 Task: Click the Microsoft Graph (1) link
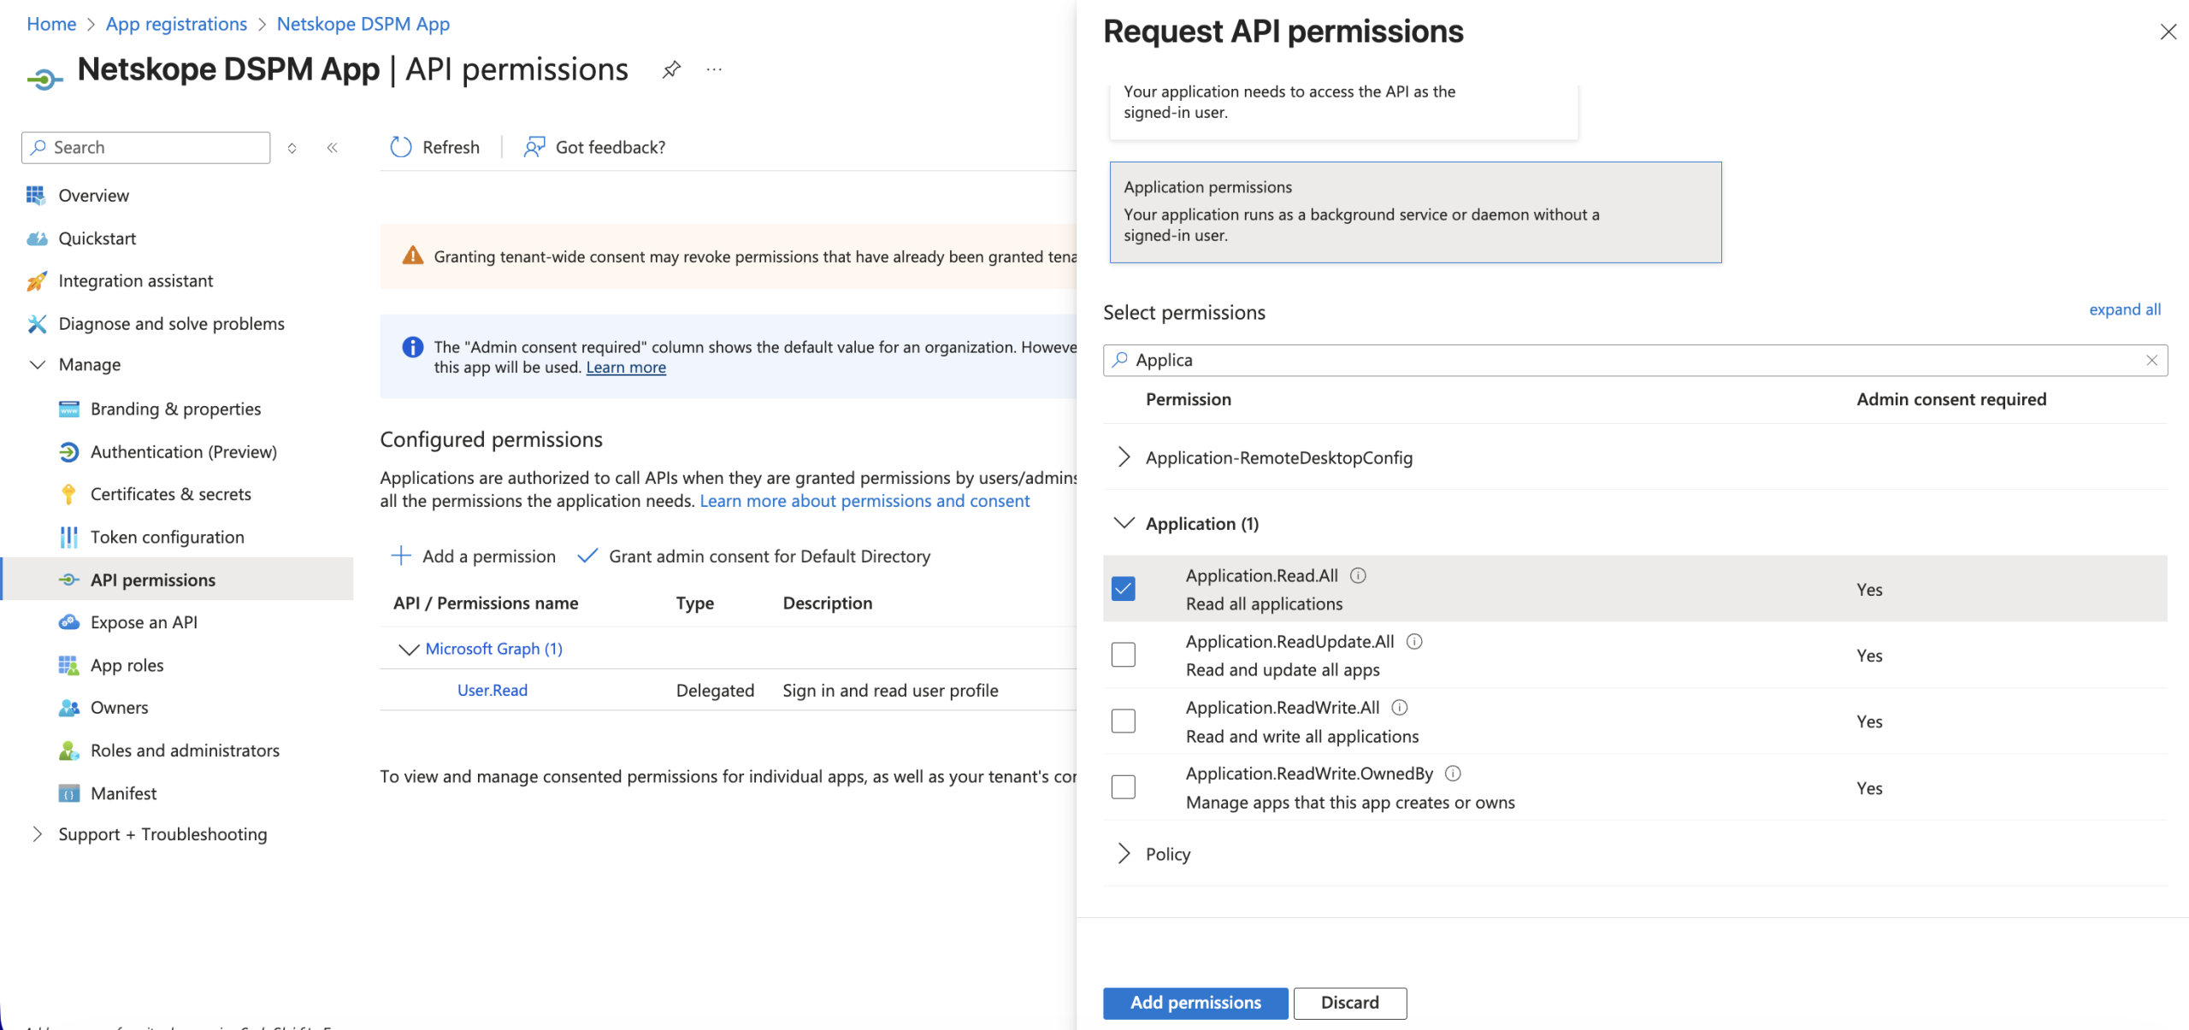tap(493, 649)
